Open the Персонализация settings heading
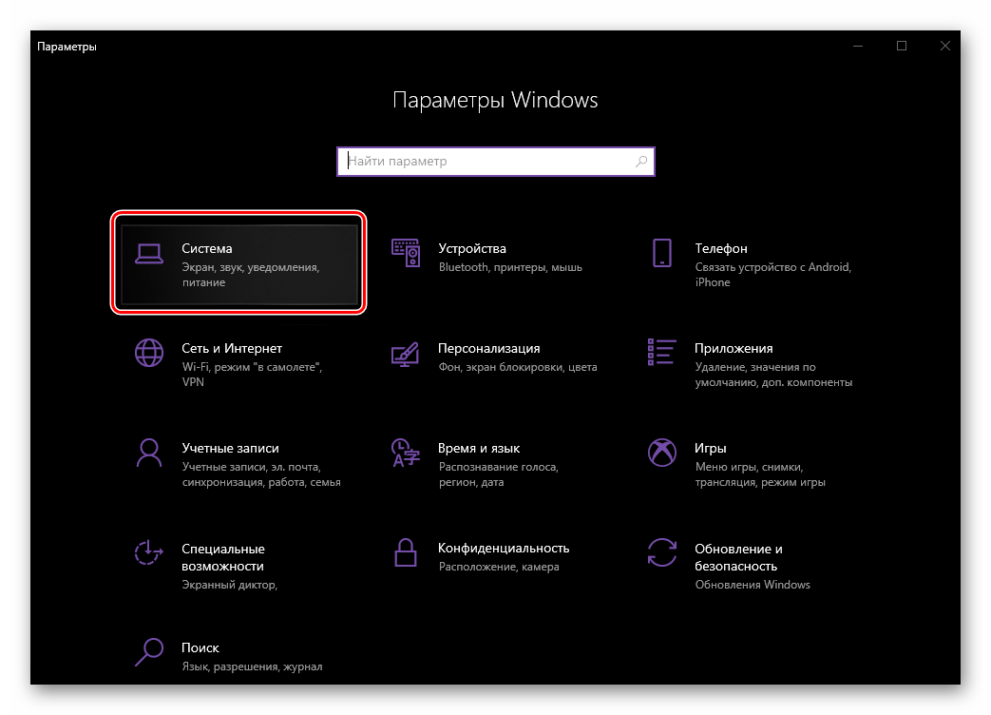This screenshot has width=991, height=715. [x=489, y=348]
